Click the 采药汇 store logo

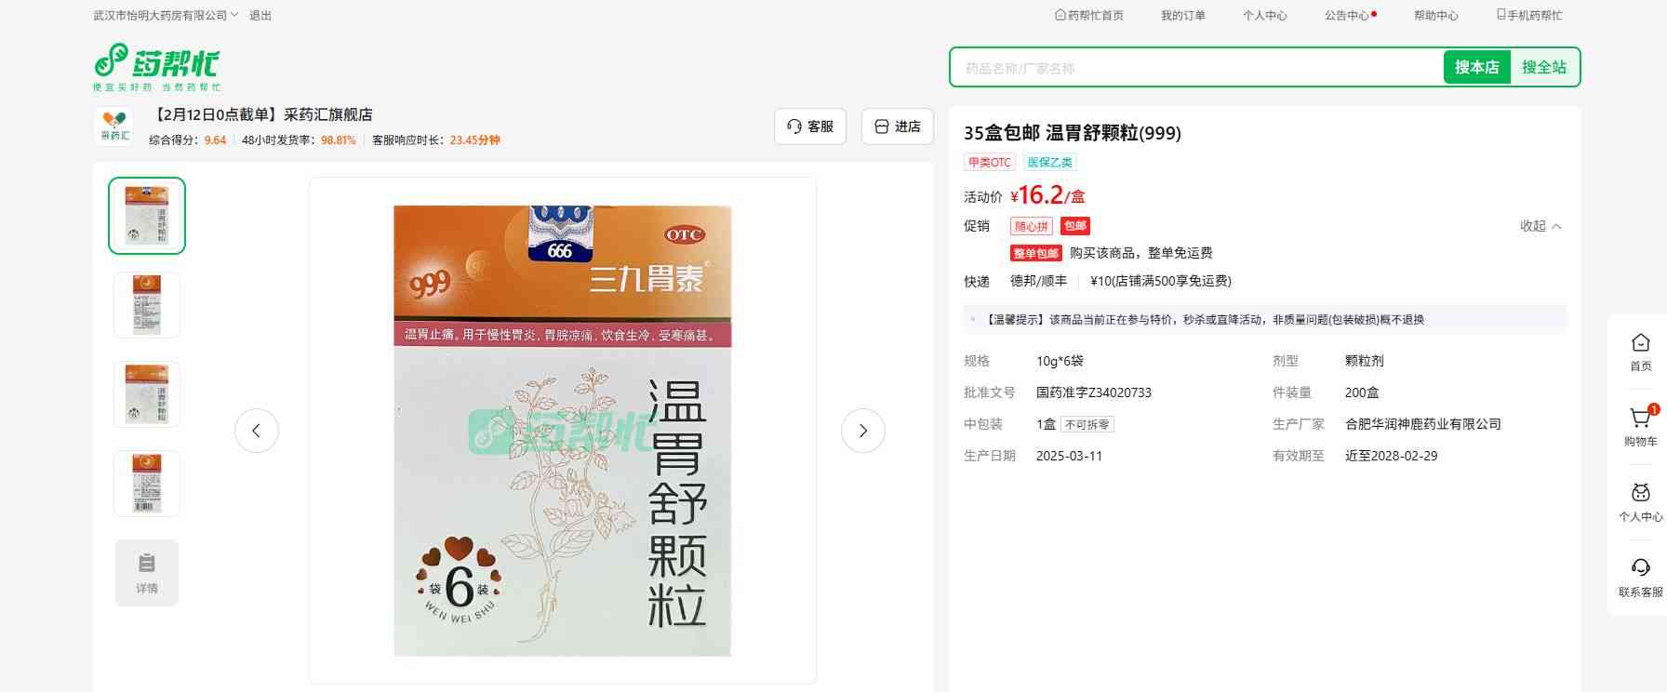[x=114, y=126]
